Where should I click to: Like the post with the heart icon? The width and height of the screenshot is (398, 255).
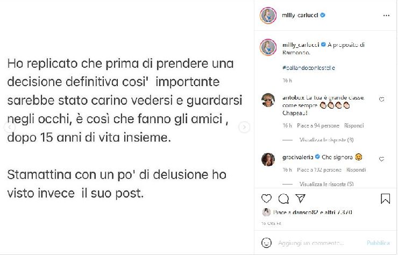(x=266, y=199)
